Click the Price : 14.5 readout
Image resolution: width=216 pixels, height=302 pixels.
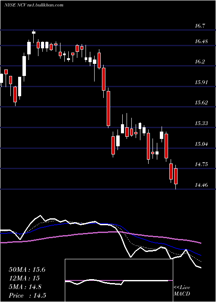tap(27, 296)
